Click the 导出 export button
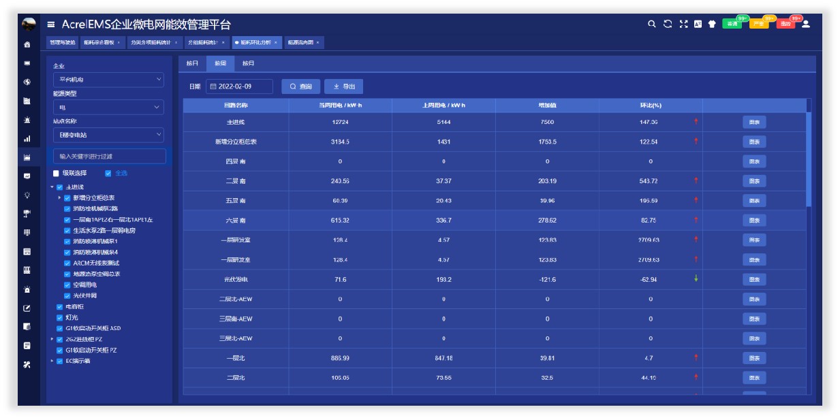Viewport: 840px width, 420px height. (x=343, y=86)
